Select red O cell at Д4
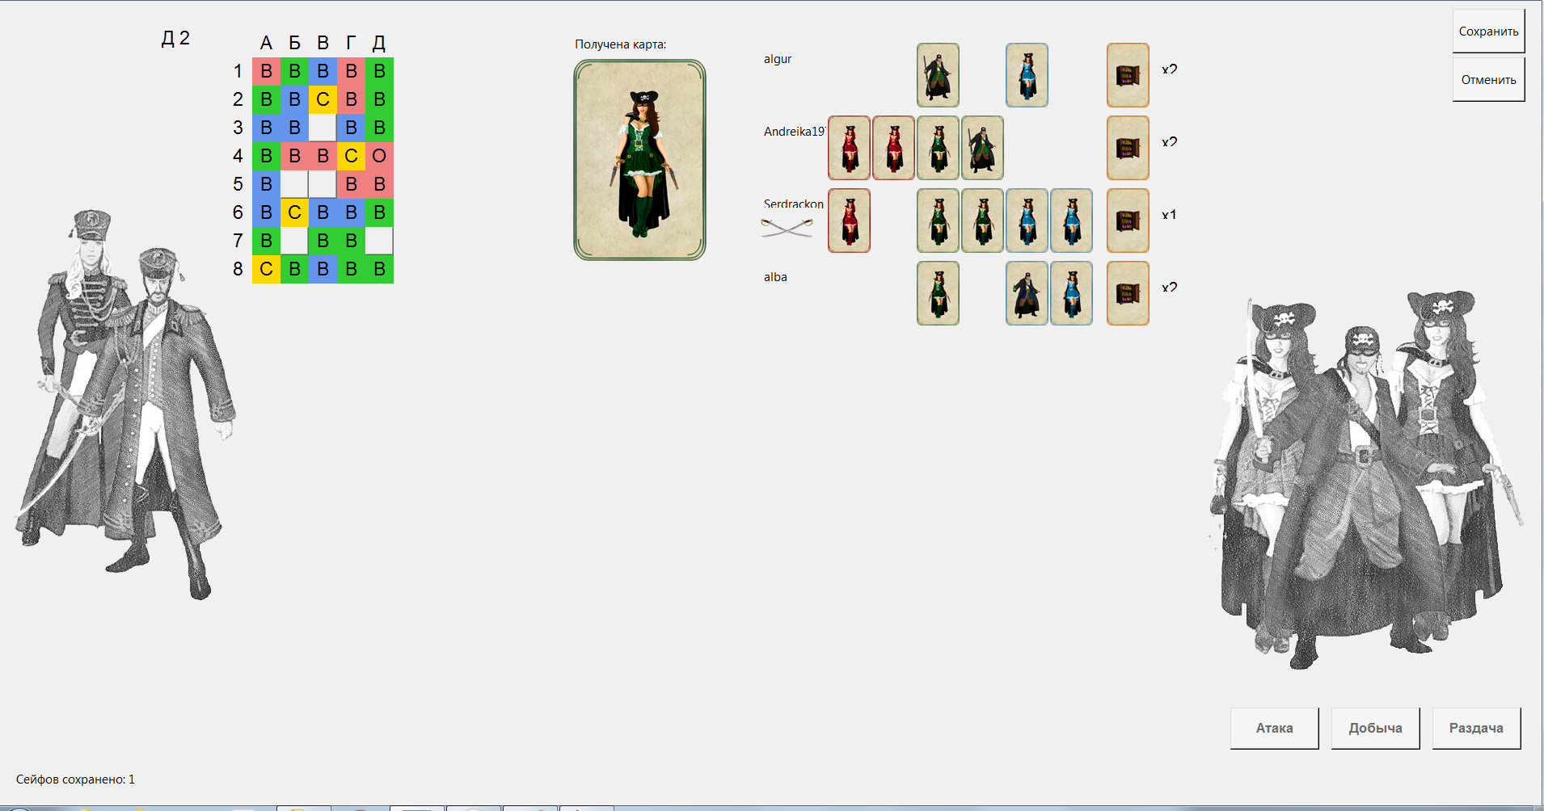 [379, 156]
